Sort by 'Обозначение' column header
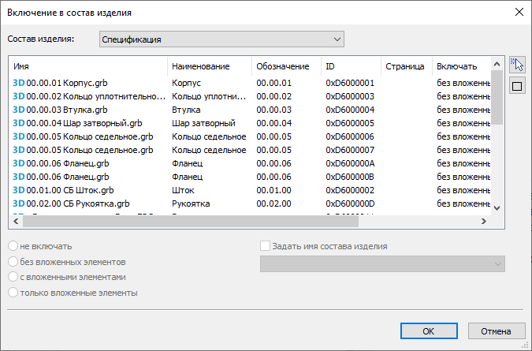The width and height of the screenshot is (532, 351). tap(286, 66)
